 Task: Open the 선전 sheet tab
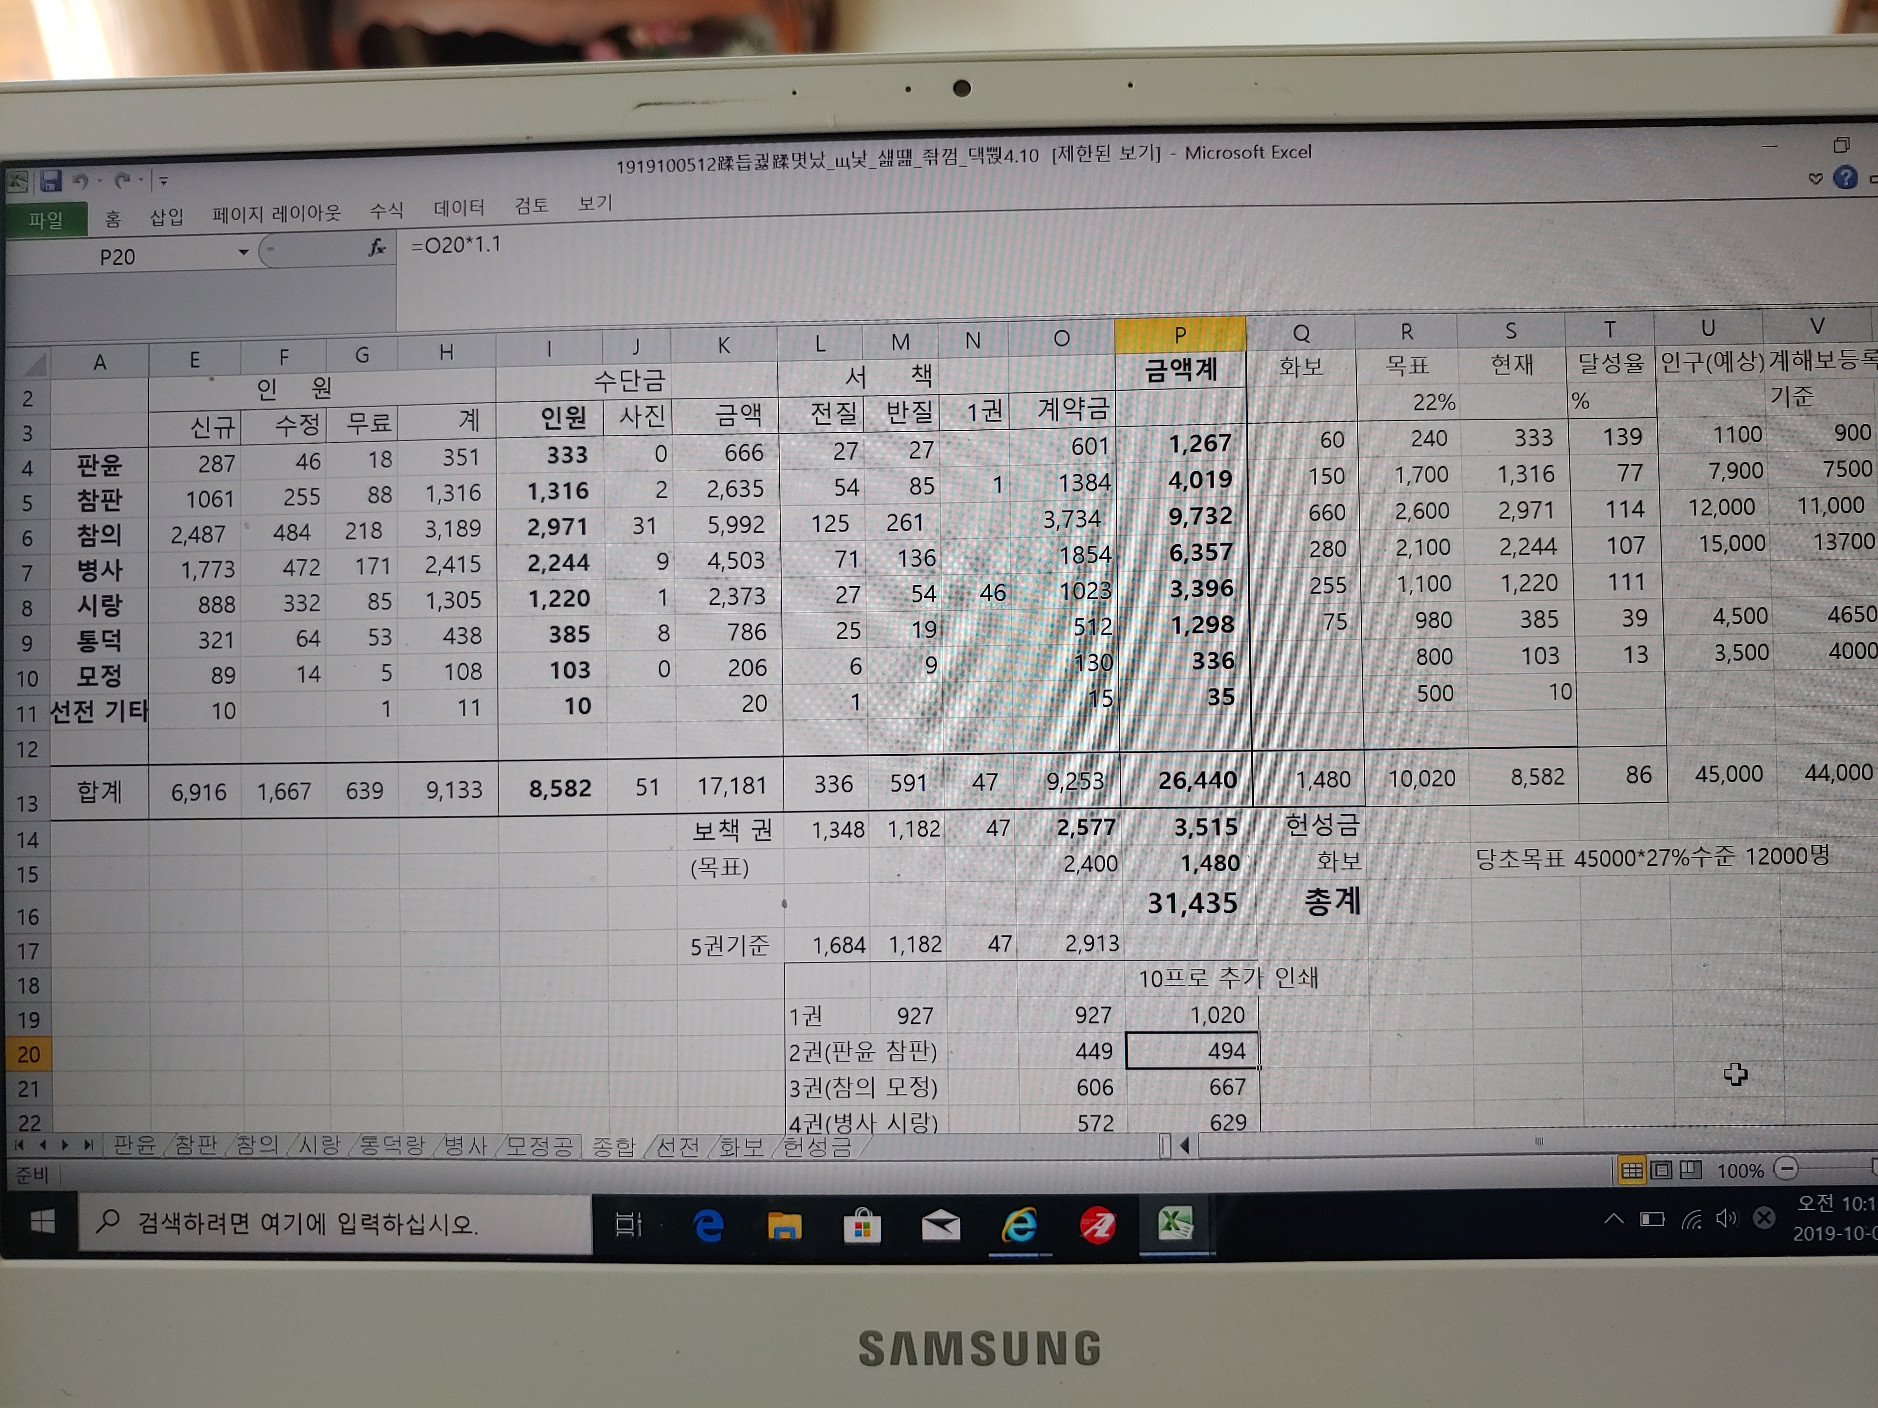coord(678,1147)
